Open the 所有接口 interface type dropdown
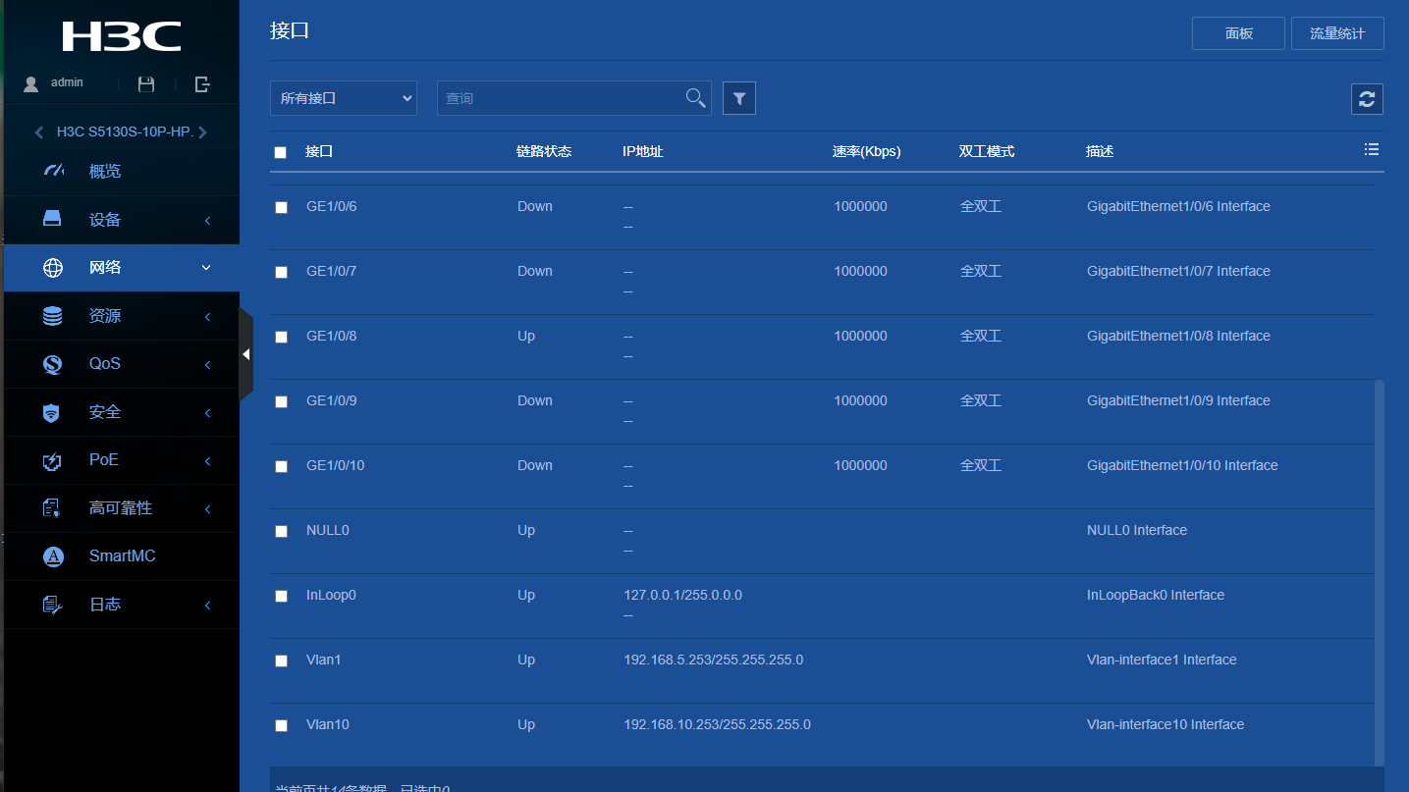This screenshot has height=792, width=1409. pos(344,98)
